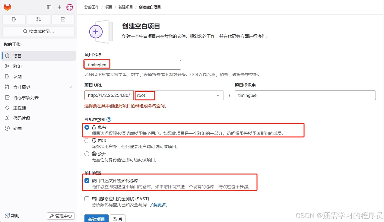
Task: Focus the 项目标识串 input field
Action: click(x=305, y=95)
